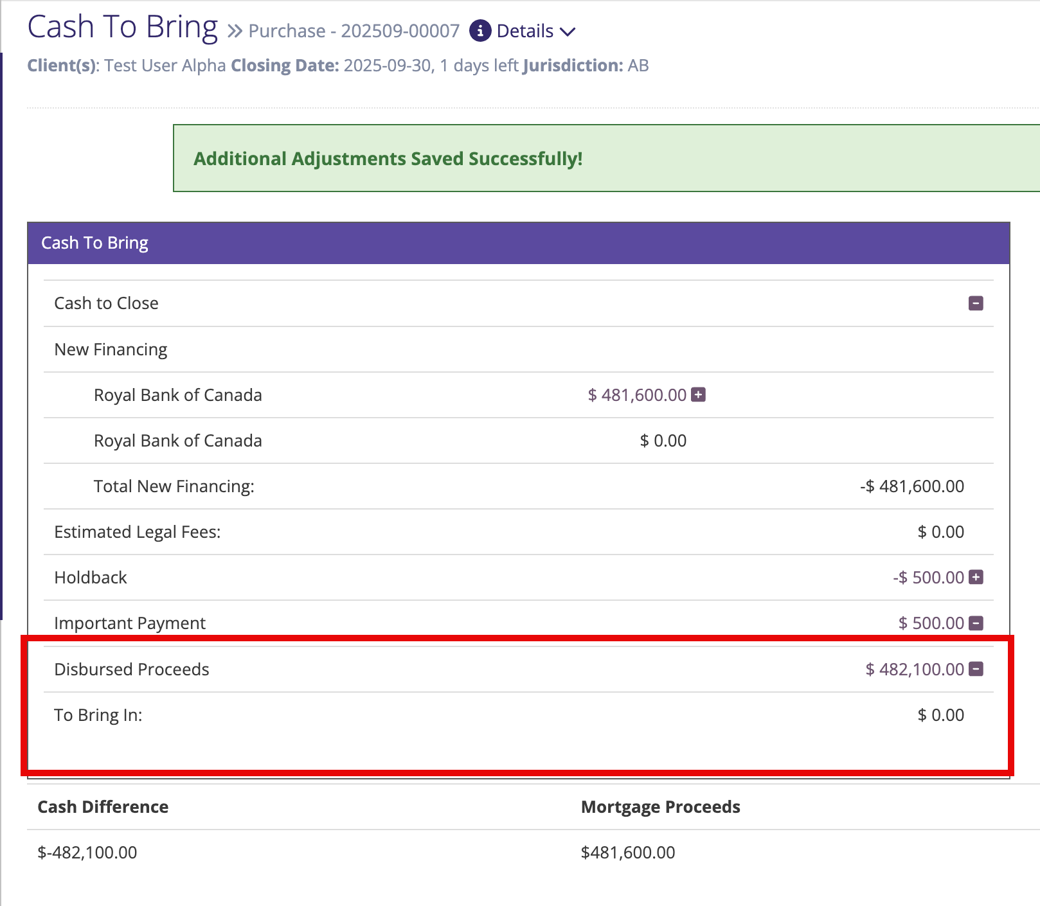Expand the Holdback plus icon

point(976,577)
